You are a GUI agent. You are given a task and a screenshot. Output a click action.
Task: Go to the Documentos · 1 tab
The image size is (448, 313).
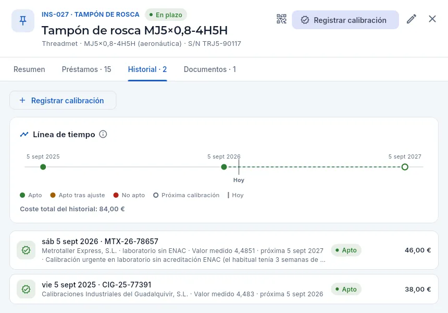pos(210,69)
